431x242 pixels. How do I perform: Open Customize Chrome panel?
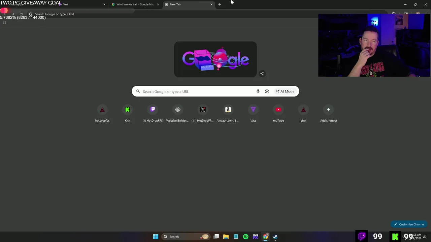[409, 224]
